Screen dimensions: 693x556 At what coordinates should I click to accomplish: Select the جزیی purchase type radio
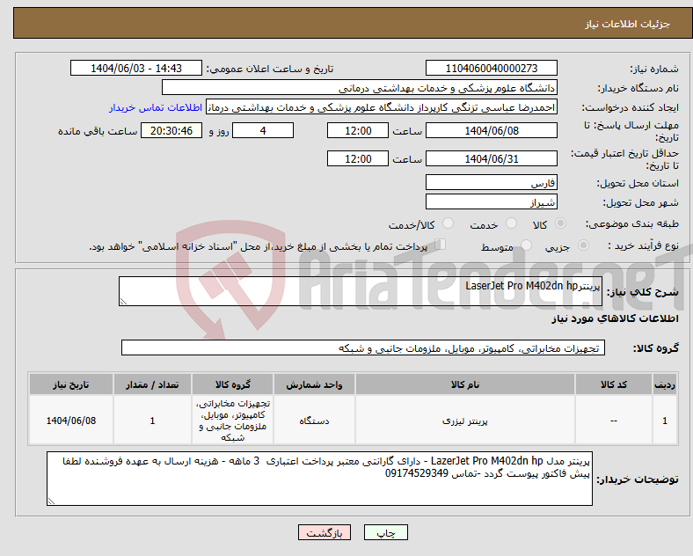(583, 245)
